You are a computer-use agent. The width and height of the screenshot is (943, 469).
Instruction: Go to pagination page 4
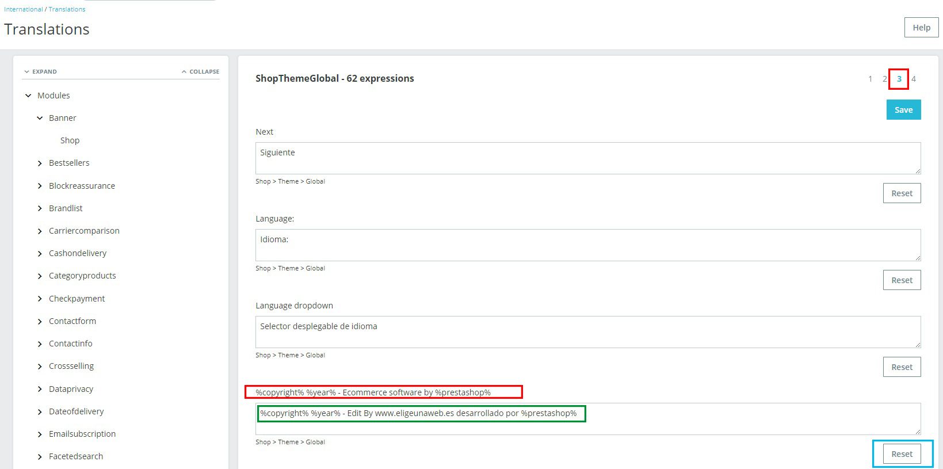(914, 79)
